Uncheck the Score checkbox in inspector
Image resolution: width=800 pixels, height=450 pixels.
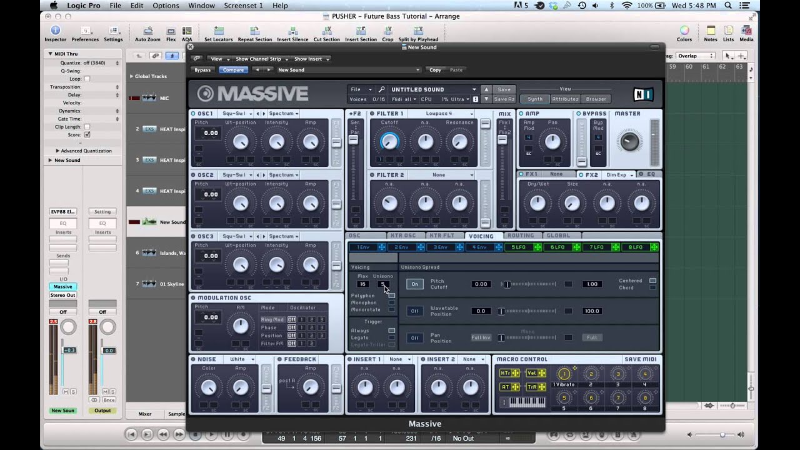coord(87,134)
